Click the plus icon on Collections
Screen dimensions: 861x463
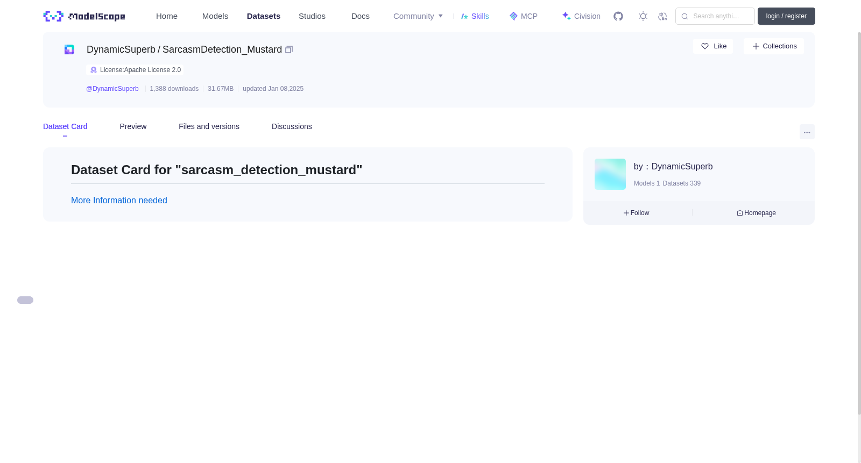(756, 46)
